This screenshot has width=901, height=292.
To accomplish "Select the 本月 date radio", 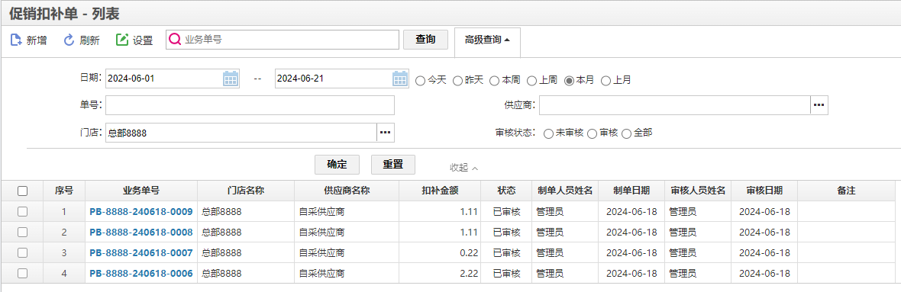I will tap(569, 80).
